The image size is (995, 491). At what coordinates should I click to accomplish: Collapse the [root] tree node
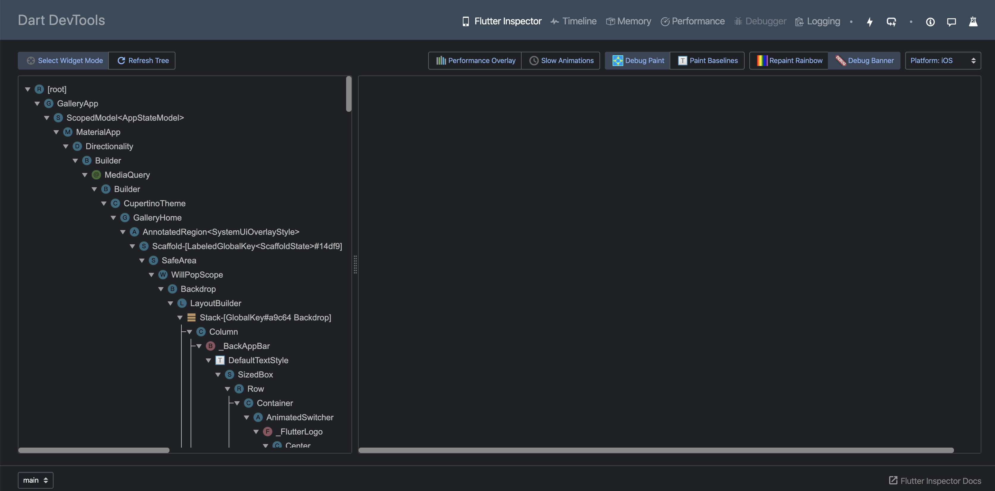pos(27,89)
